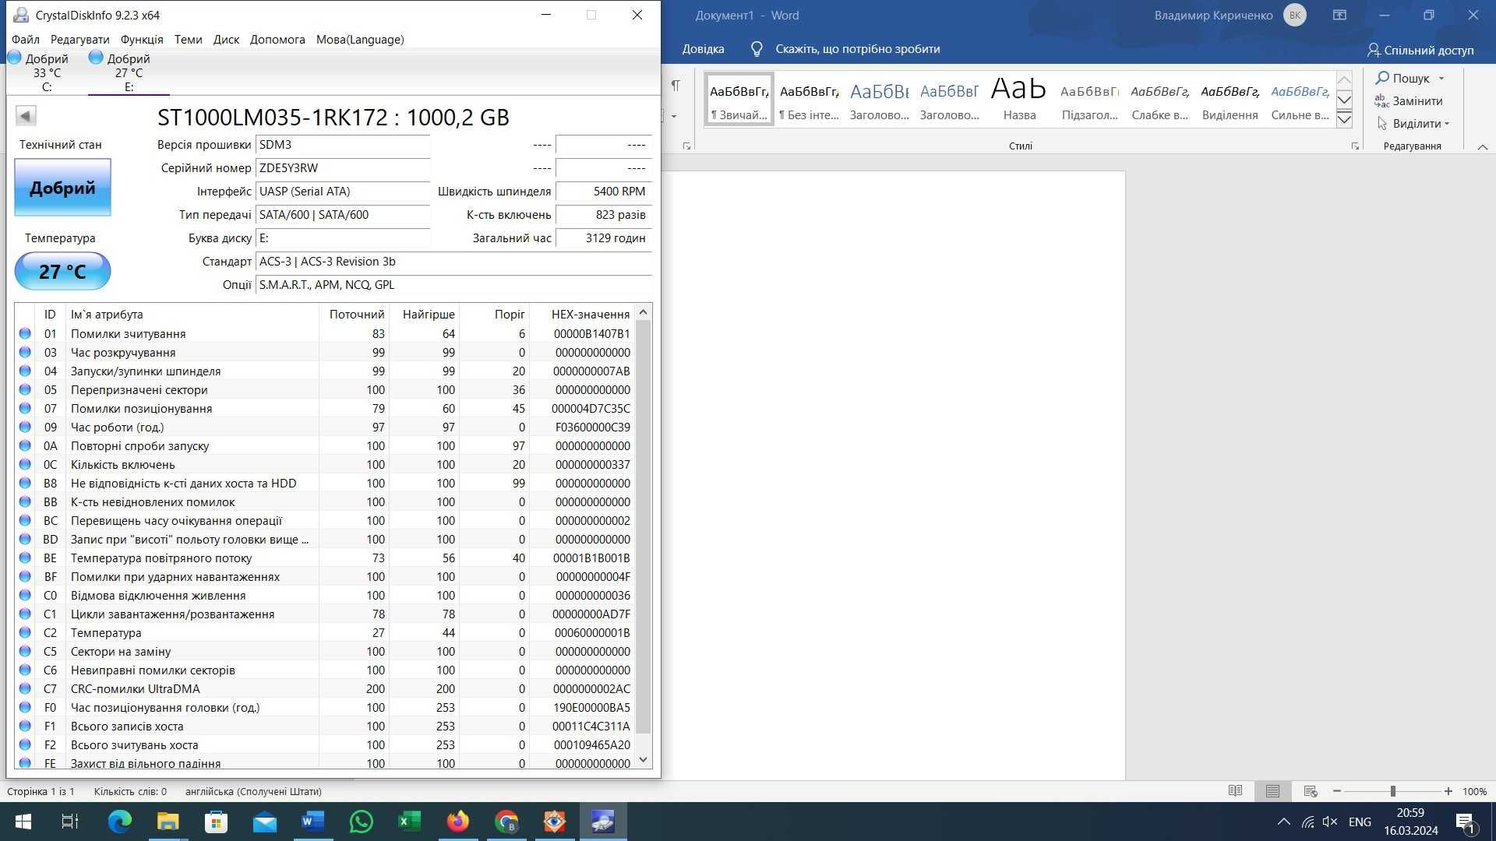Viewport: 1496px width, 841px height.
Task: Click language indicator англійська (Сполучені Штати)
Action: pos(253,791)
